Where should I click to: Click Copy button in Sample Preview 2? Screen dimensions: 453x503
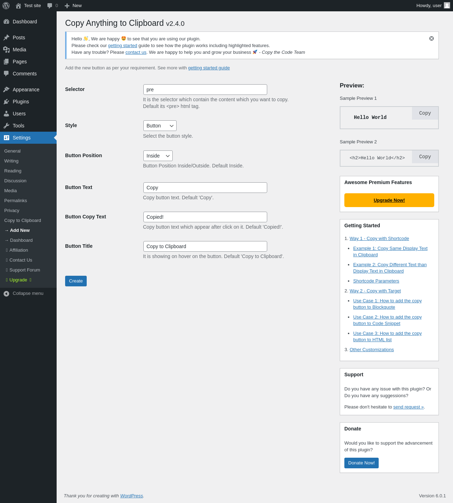click(x=425, y=157)
